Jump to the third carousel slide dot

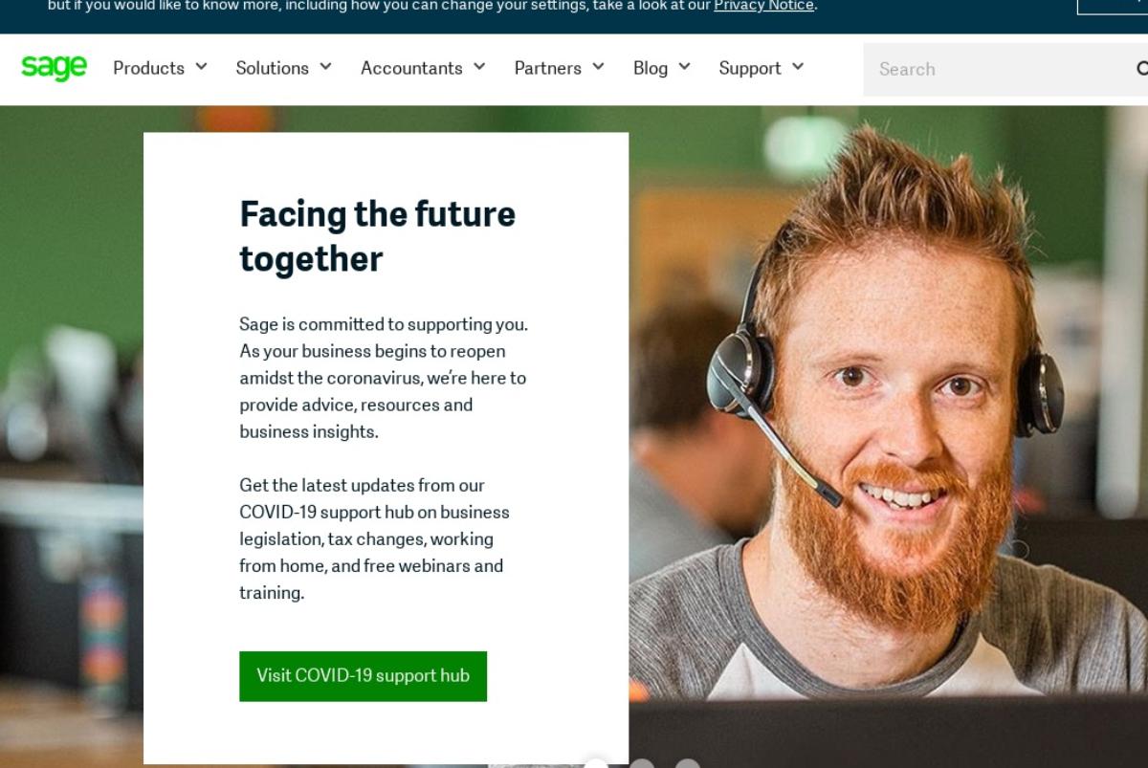tap(688, 763)
